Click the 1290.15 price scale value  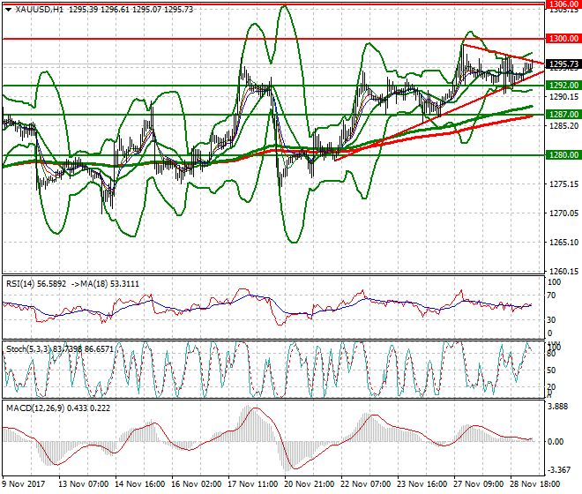tap(563, 97)
